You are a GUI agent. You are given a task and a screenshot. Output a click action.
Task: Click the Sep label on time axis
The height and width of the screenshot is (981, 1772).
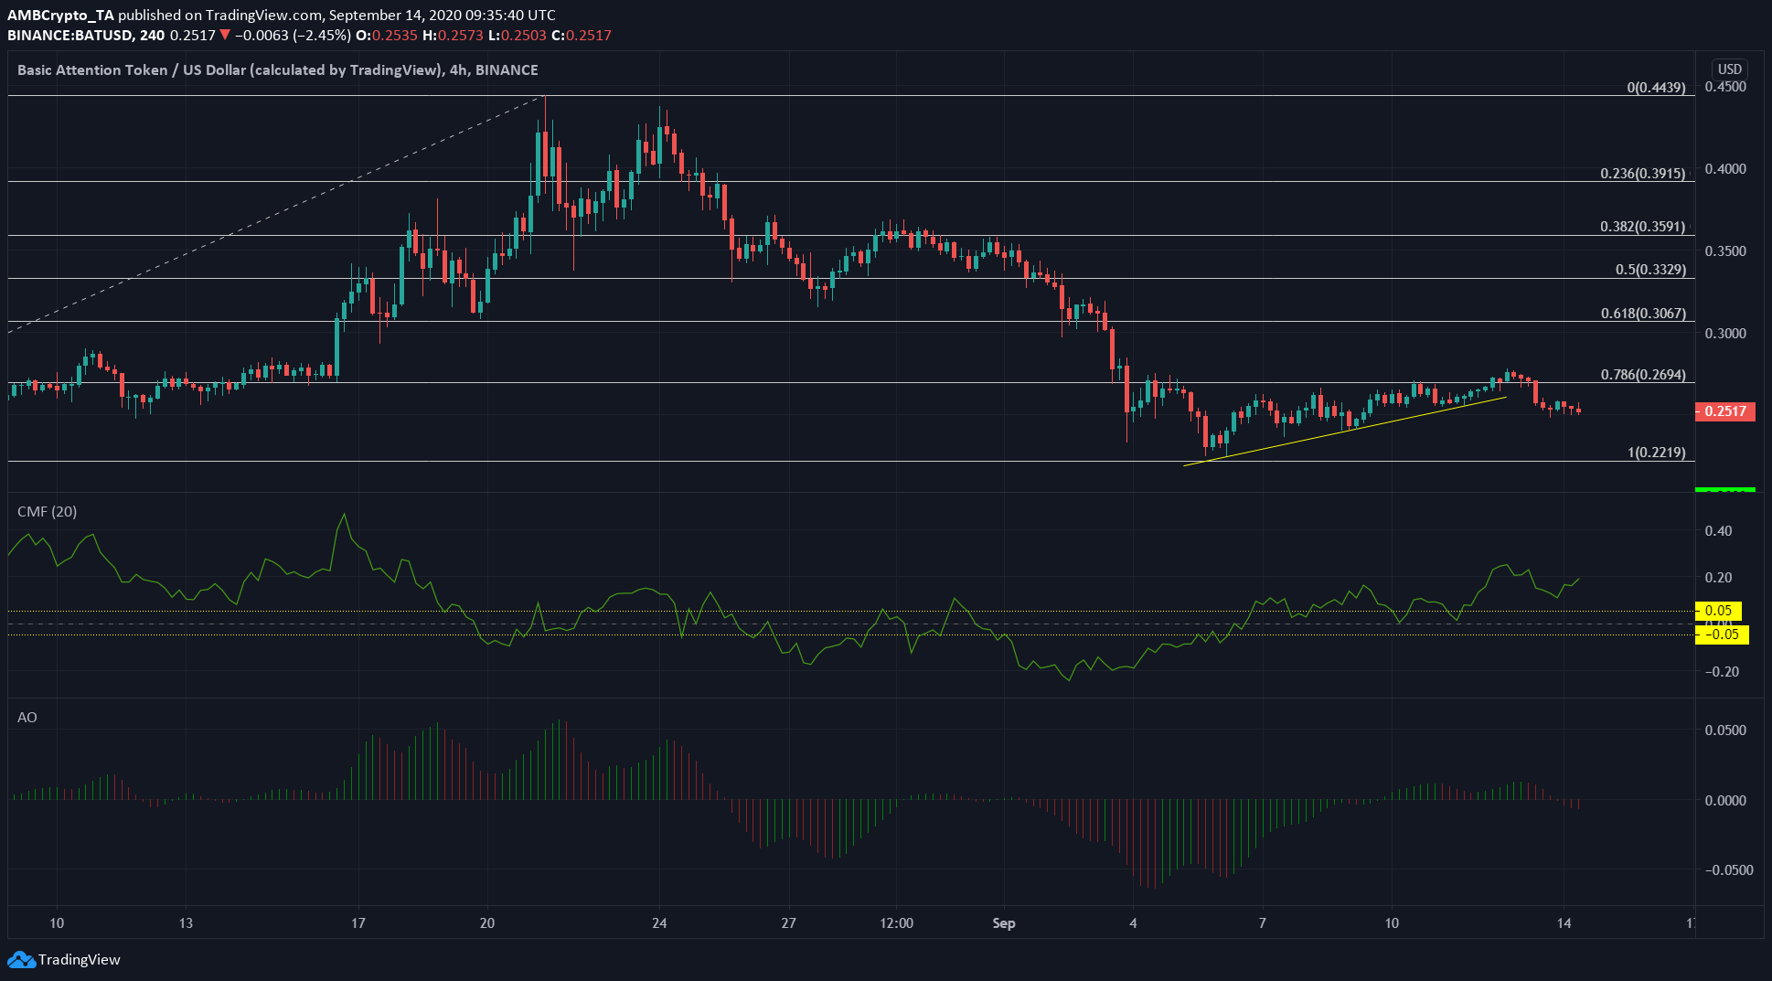pyautogui.click(x=1004, y=923)
